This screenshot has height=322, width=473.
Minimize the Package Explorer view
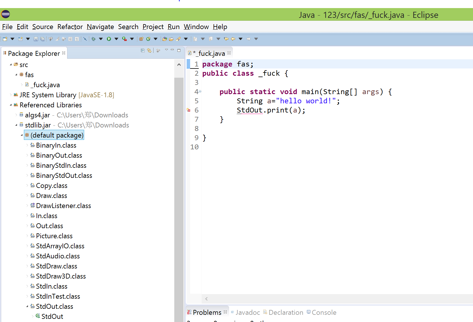pos(172,50)
